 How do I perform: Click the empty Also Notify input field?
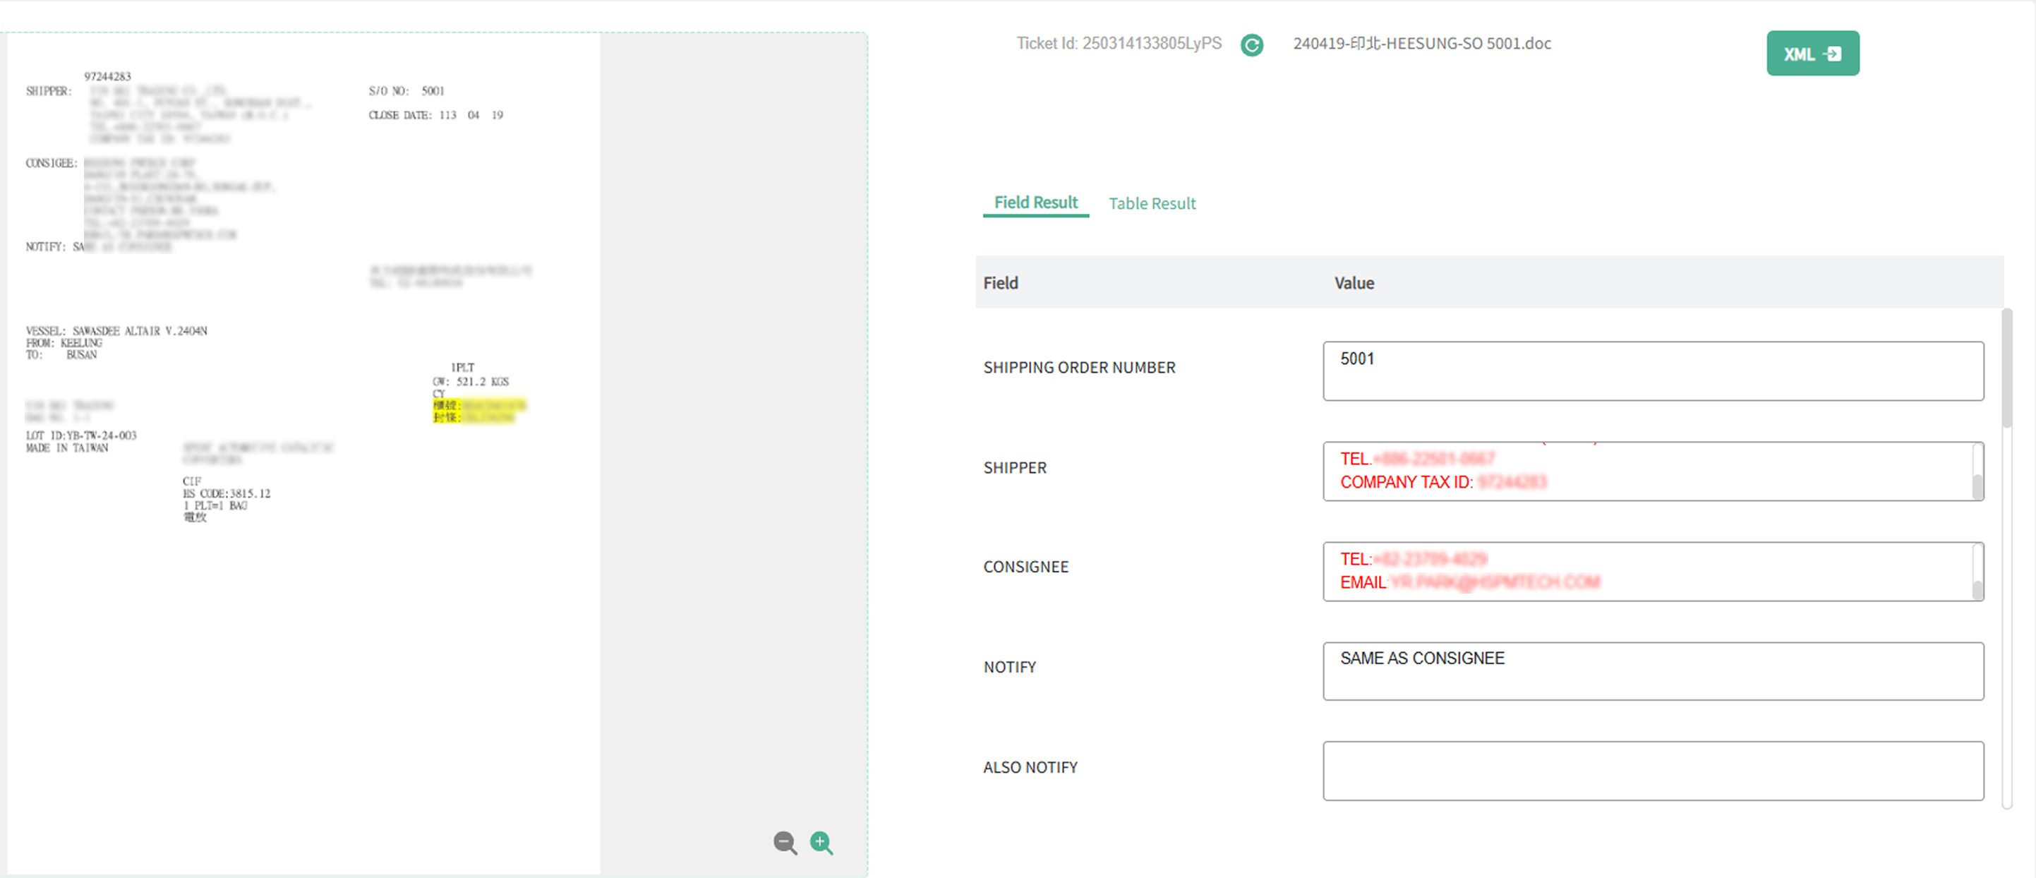click(1652, 771)
